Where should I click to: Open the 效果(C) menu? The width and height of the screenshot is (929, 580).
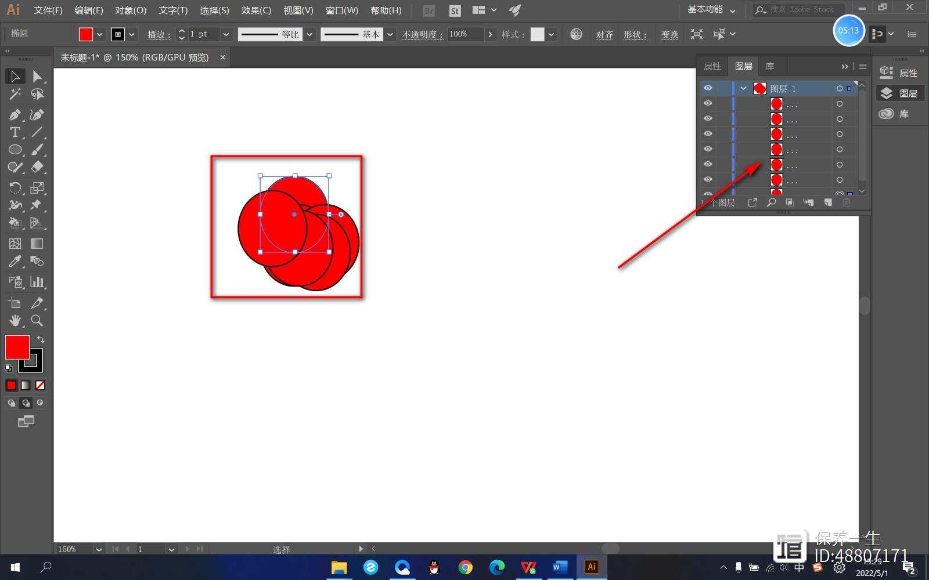[256, 10]
